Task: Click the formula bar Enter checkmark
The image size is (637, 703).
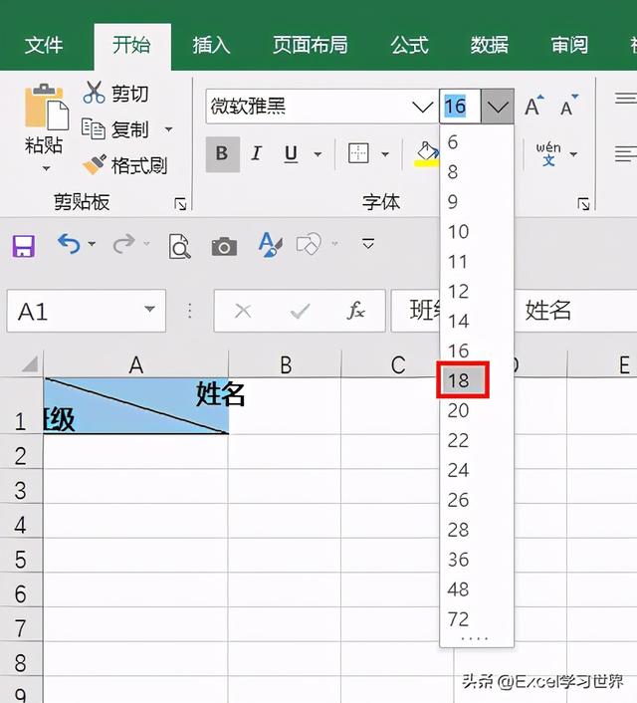Action: [300, 311]
